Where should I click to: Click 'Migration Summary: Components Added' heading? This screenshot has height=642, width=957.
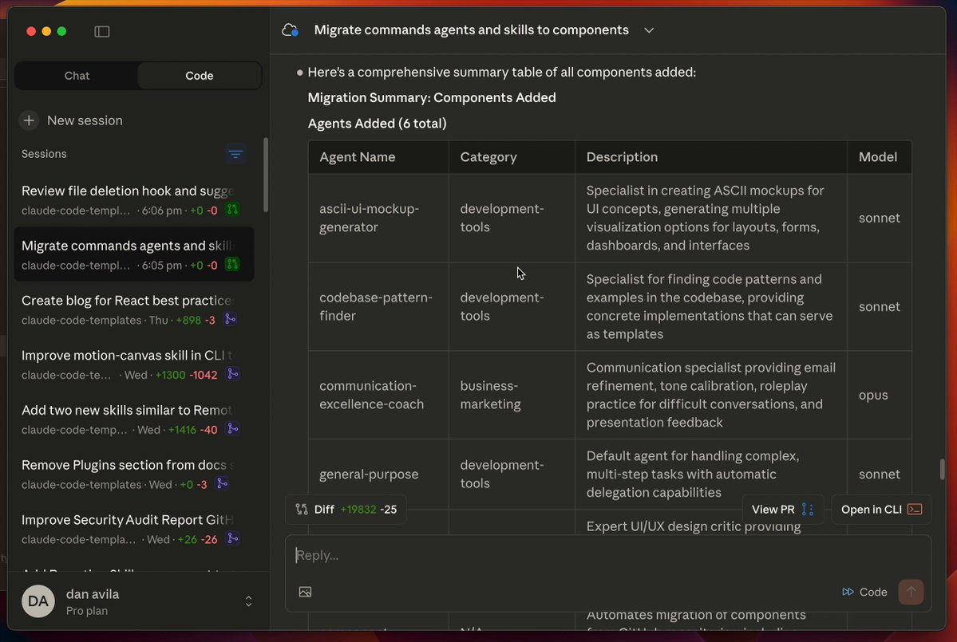click(x=432, y=97)
